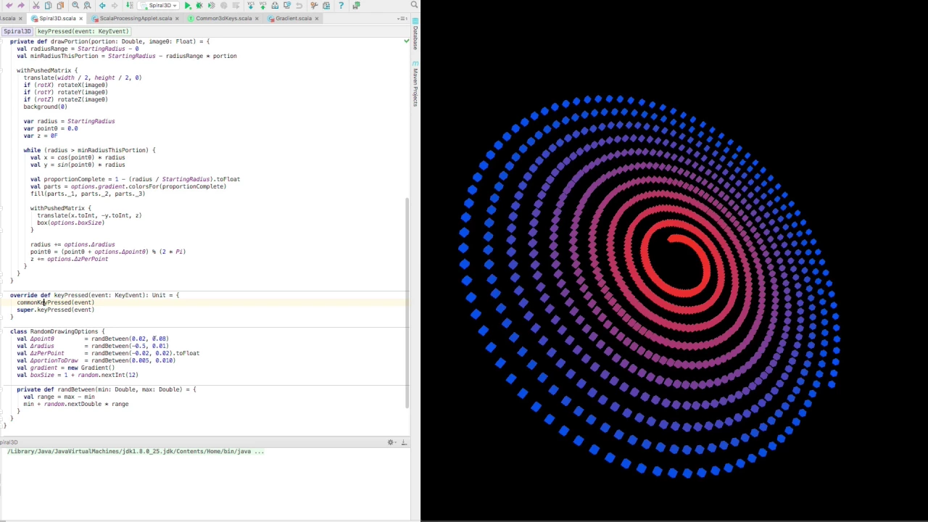Click the compare/diff toolbar icon
This screenshot has width=928, height=522.
point(287,5)
